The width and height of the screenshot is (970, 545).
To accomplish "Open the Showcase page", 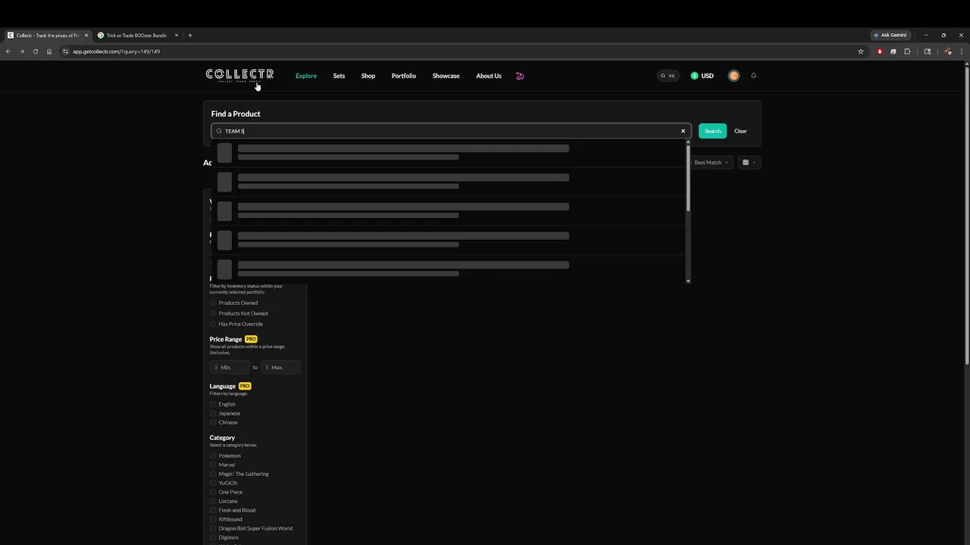I will coord(446,76).
